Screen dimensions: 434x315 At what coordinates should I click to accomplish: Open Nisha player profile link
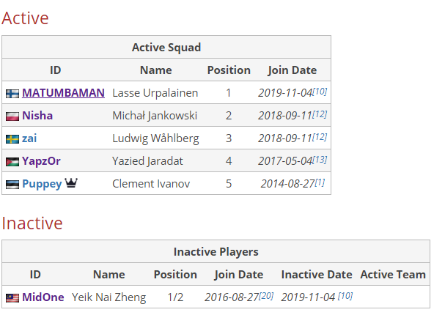[x=37, y=115]
